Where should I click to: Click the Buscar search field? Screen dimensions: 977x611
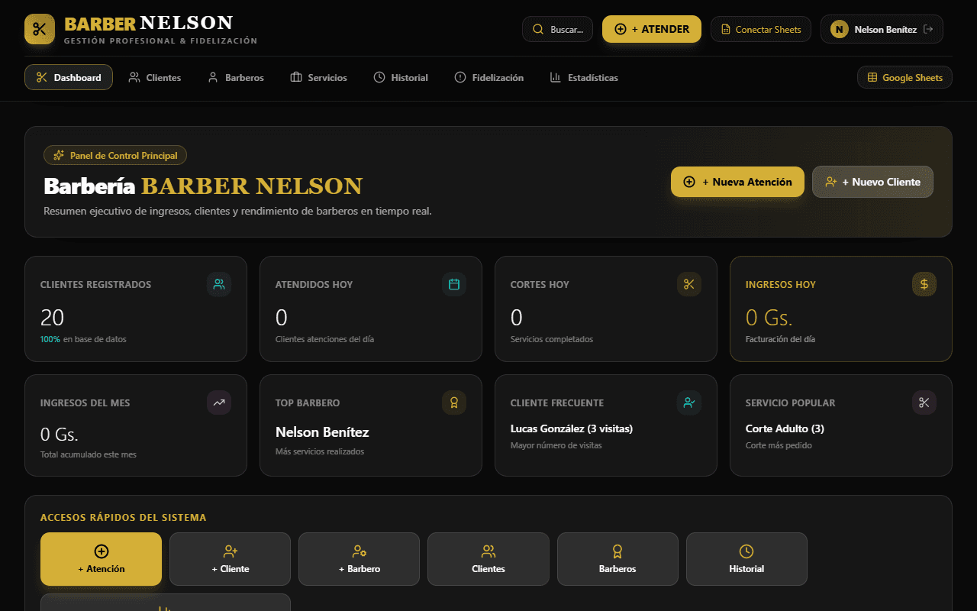(557, 29)
